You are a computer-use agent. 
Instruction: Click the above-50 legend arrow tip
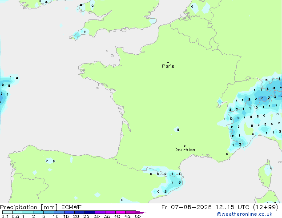141,212
